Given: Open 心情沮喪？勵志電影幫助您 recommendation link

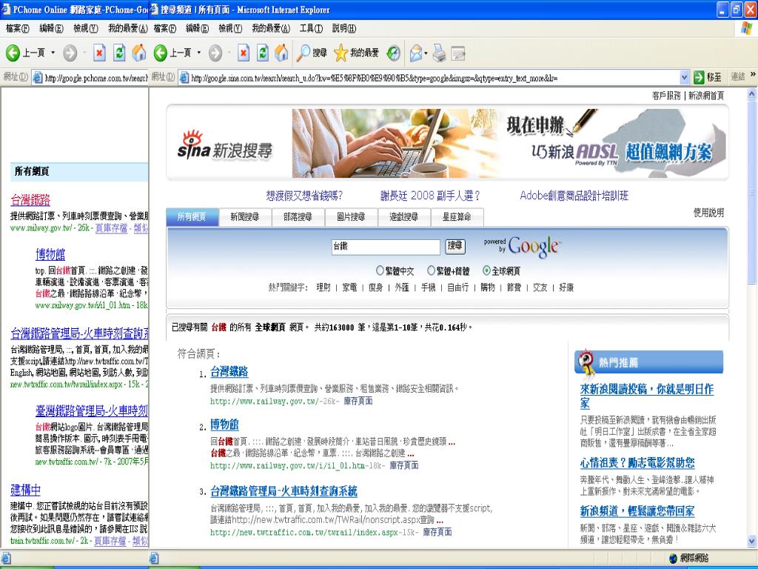Looking at the screenshot, I should pos(637,463).
